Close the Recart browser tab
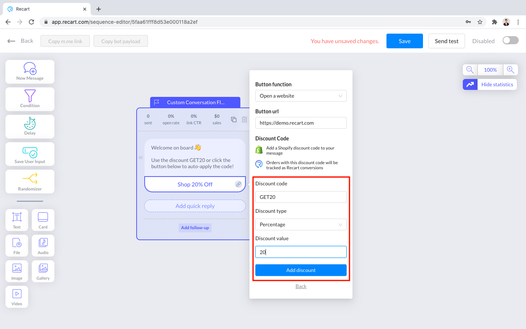The width and height of the screenshot is (526, 329). click(85, 9)
